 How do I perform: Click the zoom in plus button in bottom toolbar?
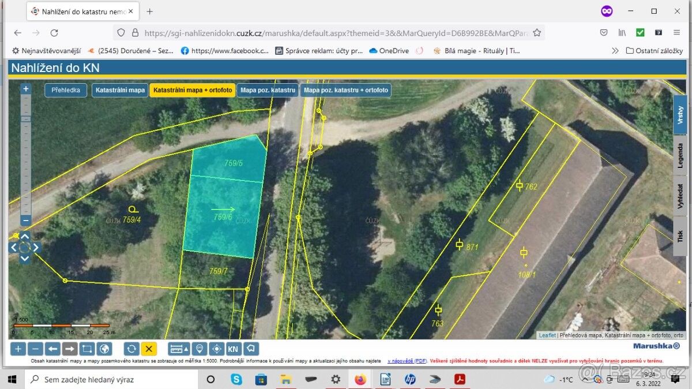point(18,349)
